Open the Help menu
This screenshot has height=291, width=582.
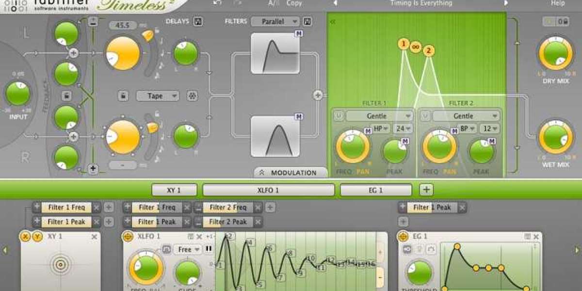click(x=558, y=3)
